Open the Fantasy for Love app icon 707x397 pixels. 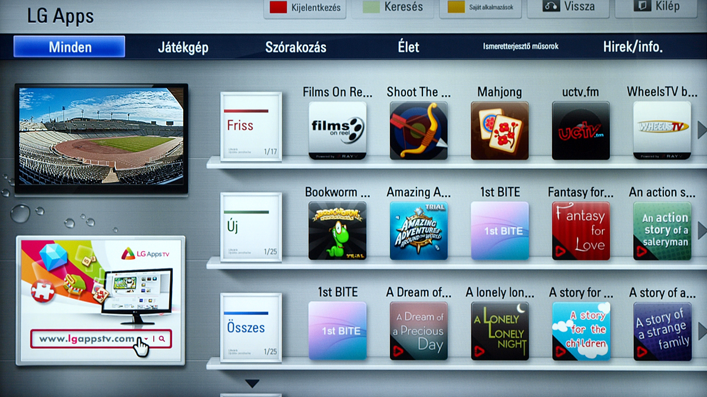point(581,231)
